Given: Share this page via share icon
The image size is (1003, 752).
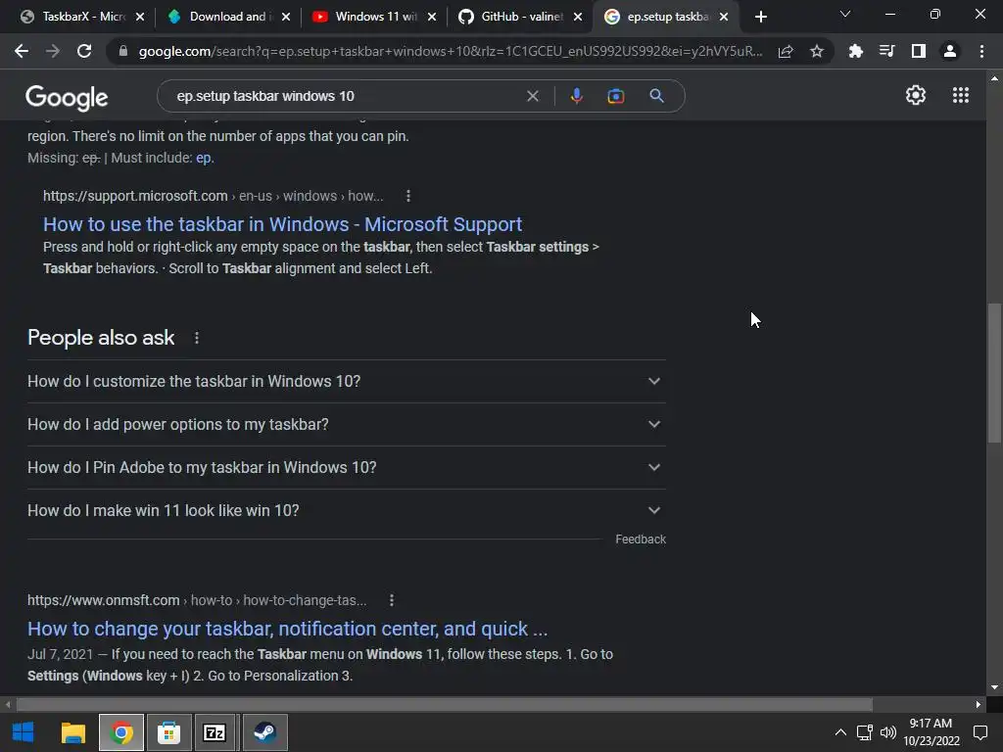Looking at the screenshot, I should (786, 51).
